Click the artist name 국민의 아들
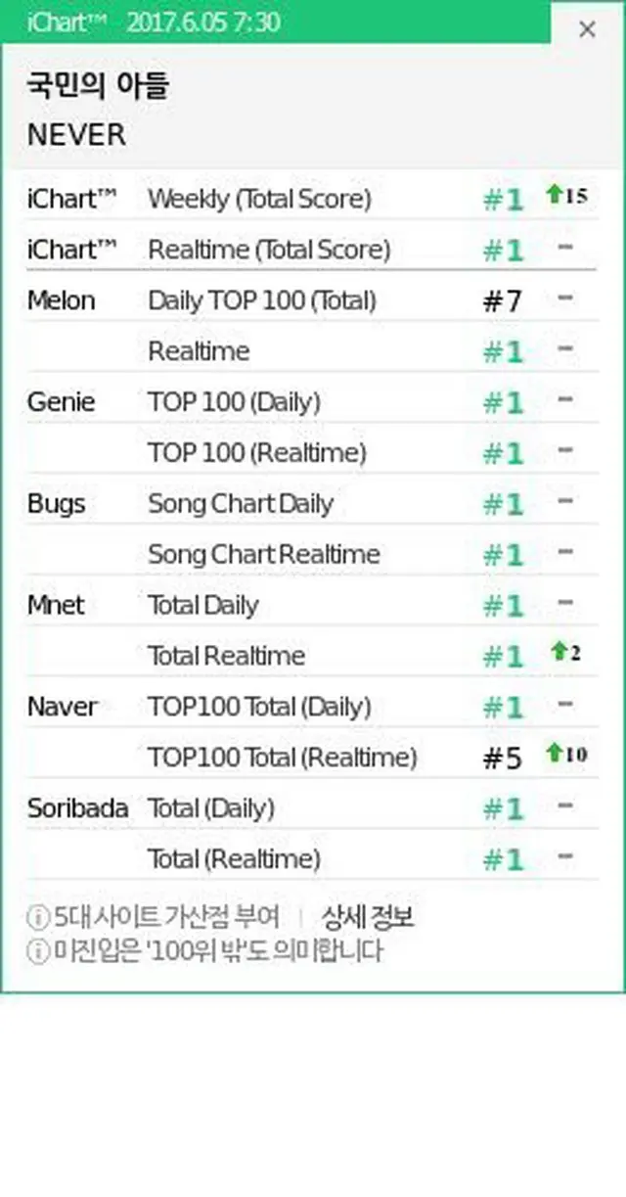 coord(98,86)
